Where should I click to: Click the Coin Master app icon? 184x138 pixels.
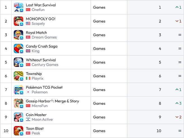18,117
